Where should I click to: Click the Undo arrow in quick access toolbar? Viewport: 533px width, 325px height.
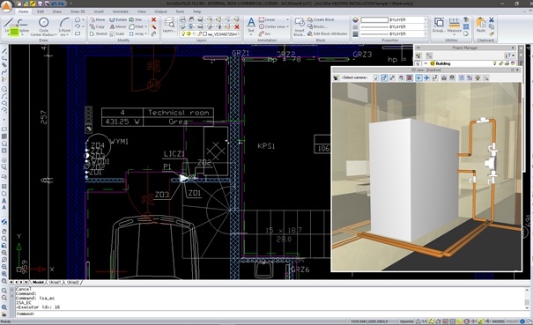point(54,4)
